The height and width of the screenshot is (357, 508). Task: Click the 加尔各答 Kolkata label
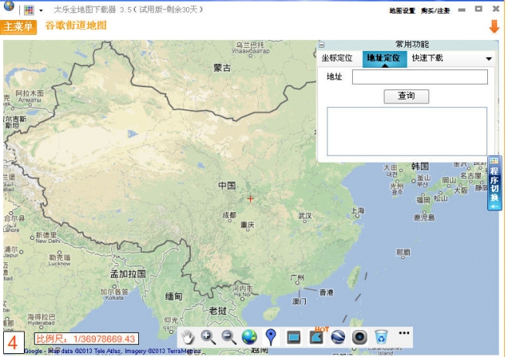pos(114,295)
